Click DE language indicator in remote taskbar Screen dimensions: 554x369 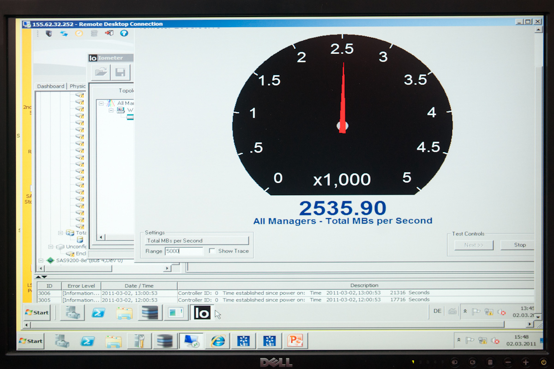pyautogui.click(x=437, y=311)
